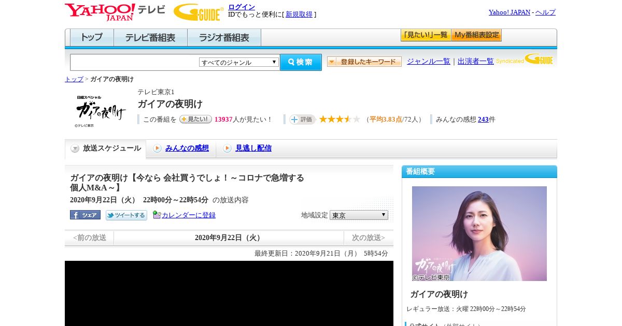
Task: Click the Twitter ツイートする button
Action: [126, 215]
